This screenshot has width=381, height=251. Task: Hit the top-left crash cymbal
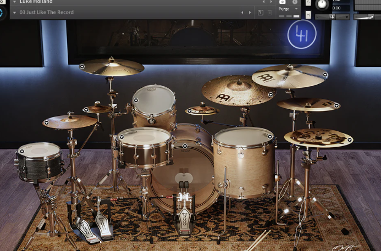tap(112, 67)
